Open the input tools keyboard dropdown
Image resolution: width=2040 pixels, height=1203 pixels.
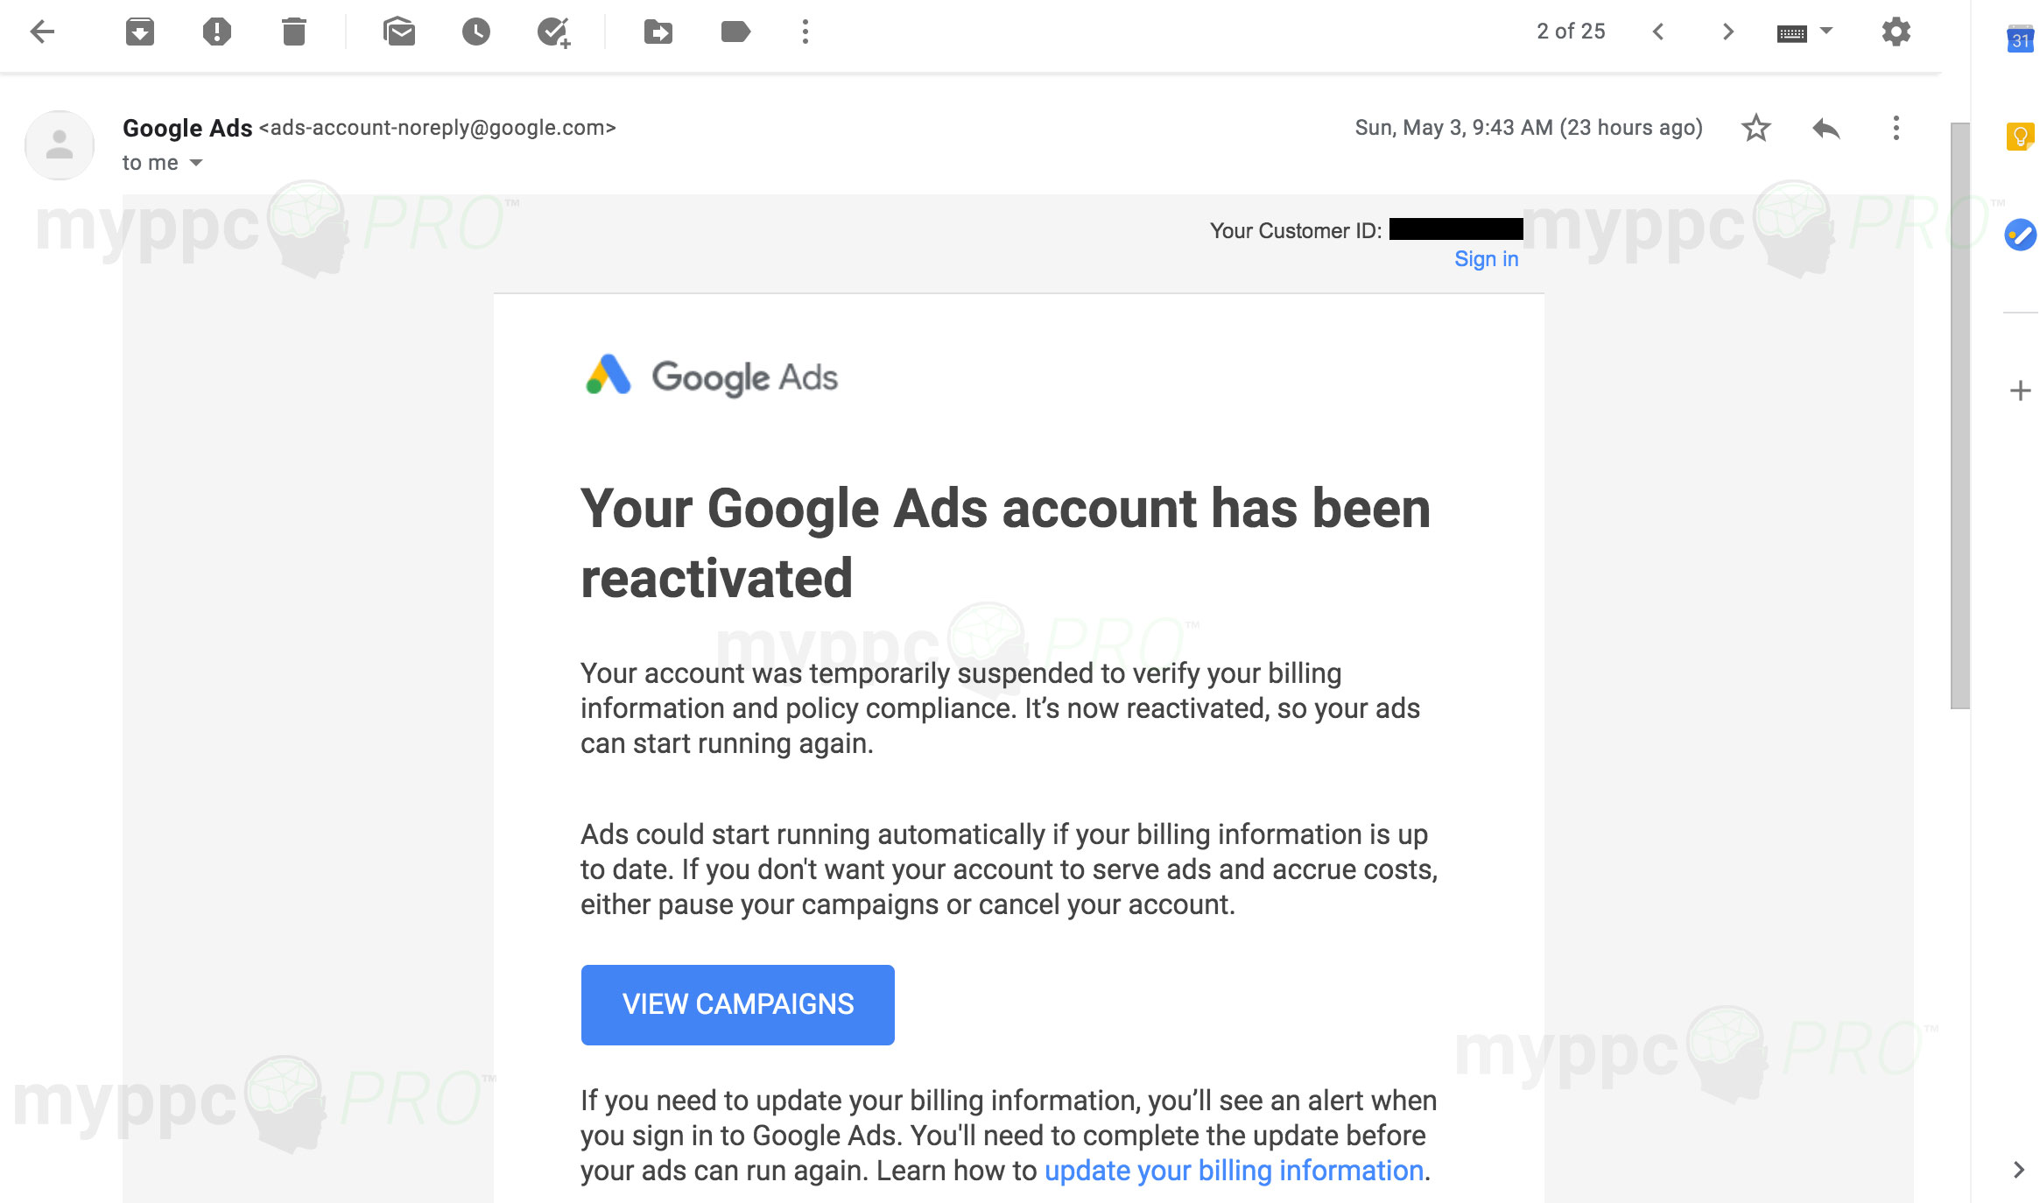tap(1826, 31)
